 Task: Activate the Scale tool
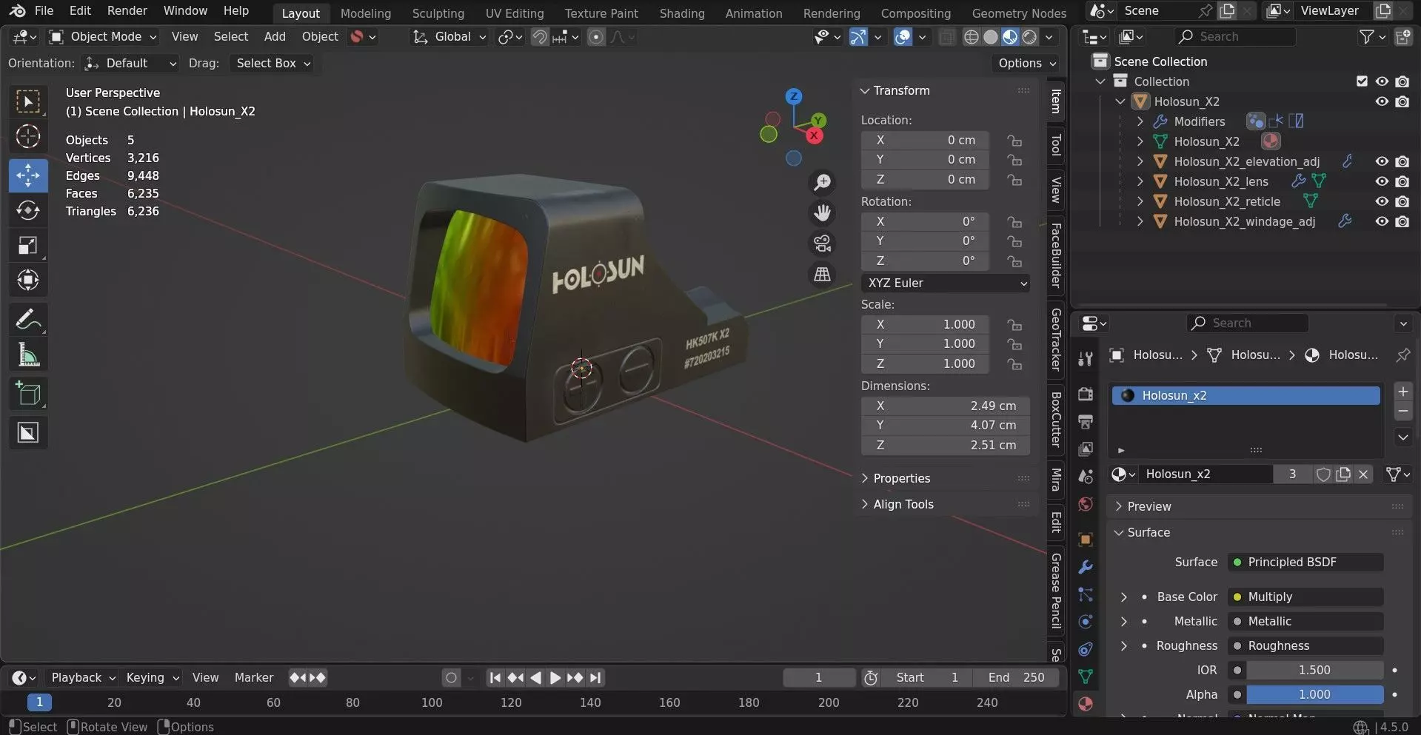pos(28,245)
